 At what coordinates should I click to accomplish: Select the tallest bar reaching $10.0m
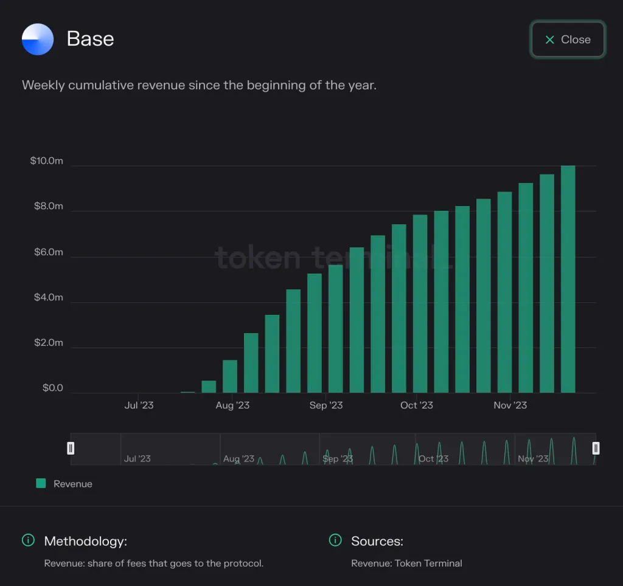click(568, 280)
